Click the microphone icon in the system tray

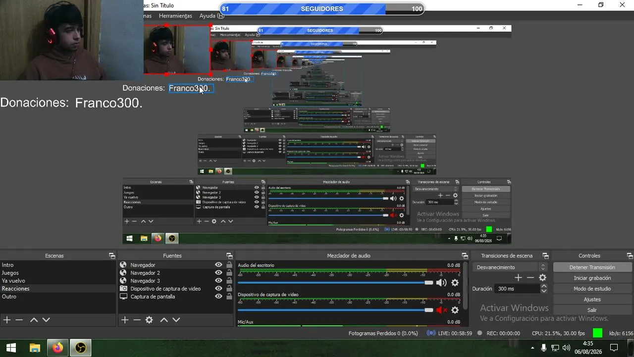[544, 348]
